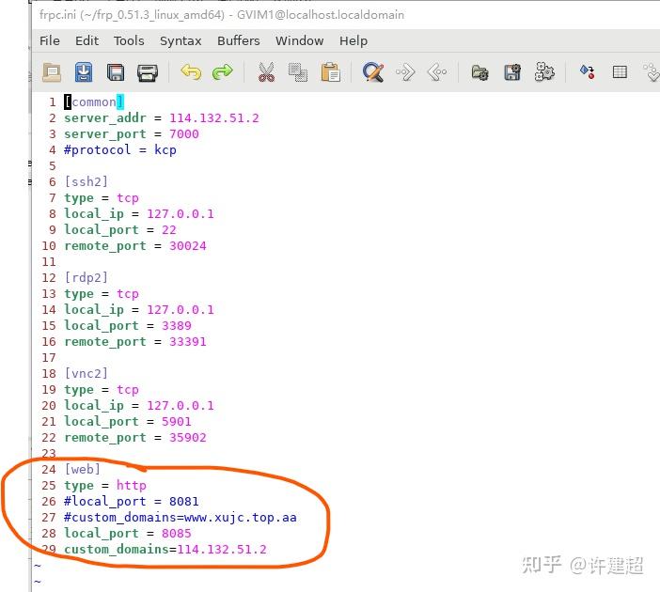Image resolution: width=660 pixels, height=592 pixels.
Task: Open the Help menu
Action: 354,41
